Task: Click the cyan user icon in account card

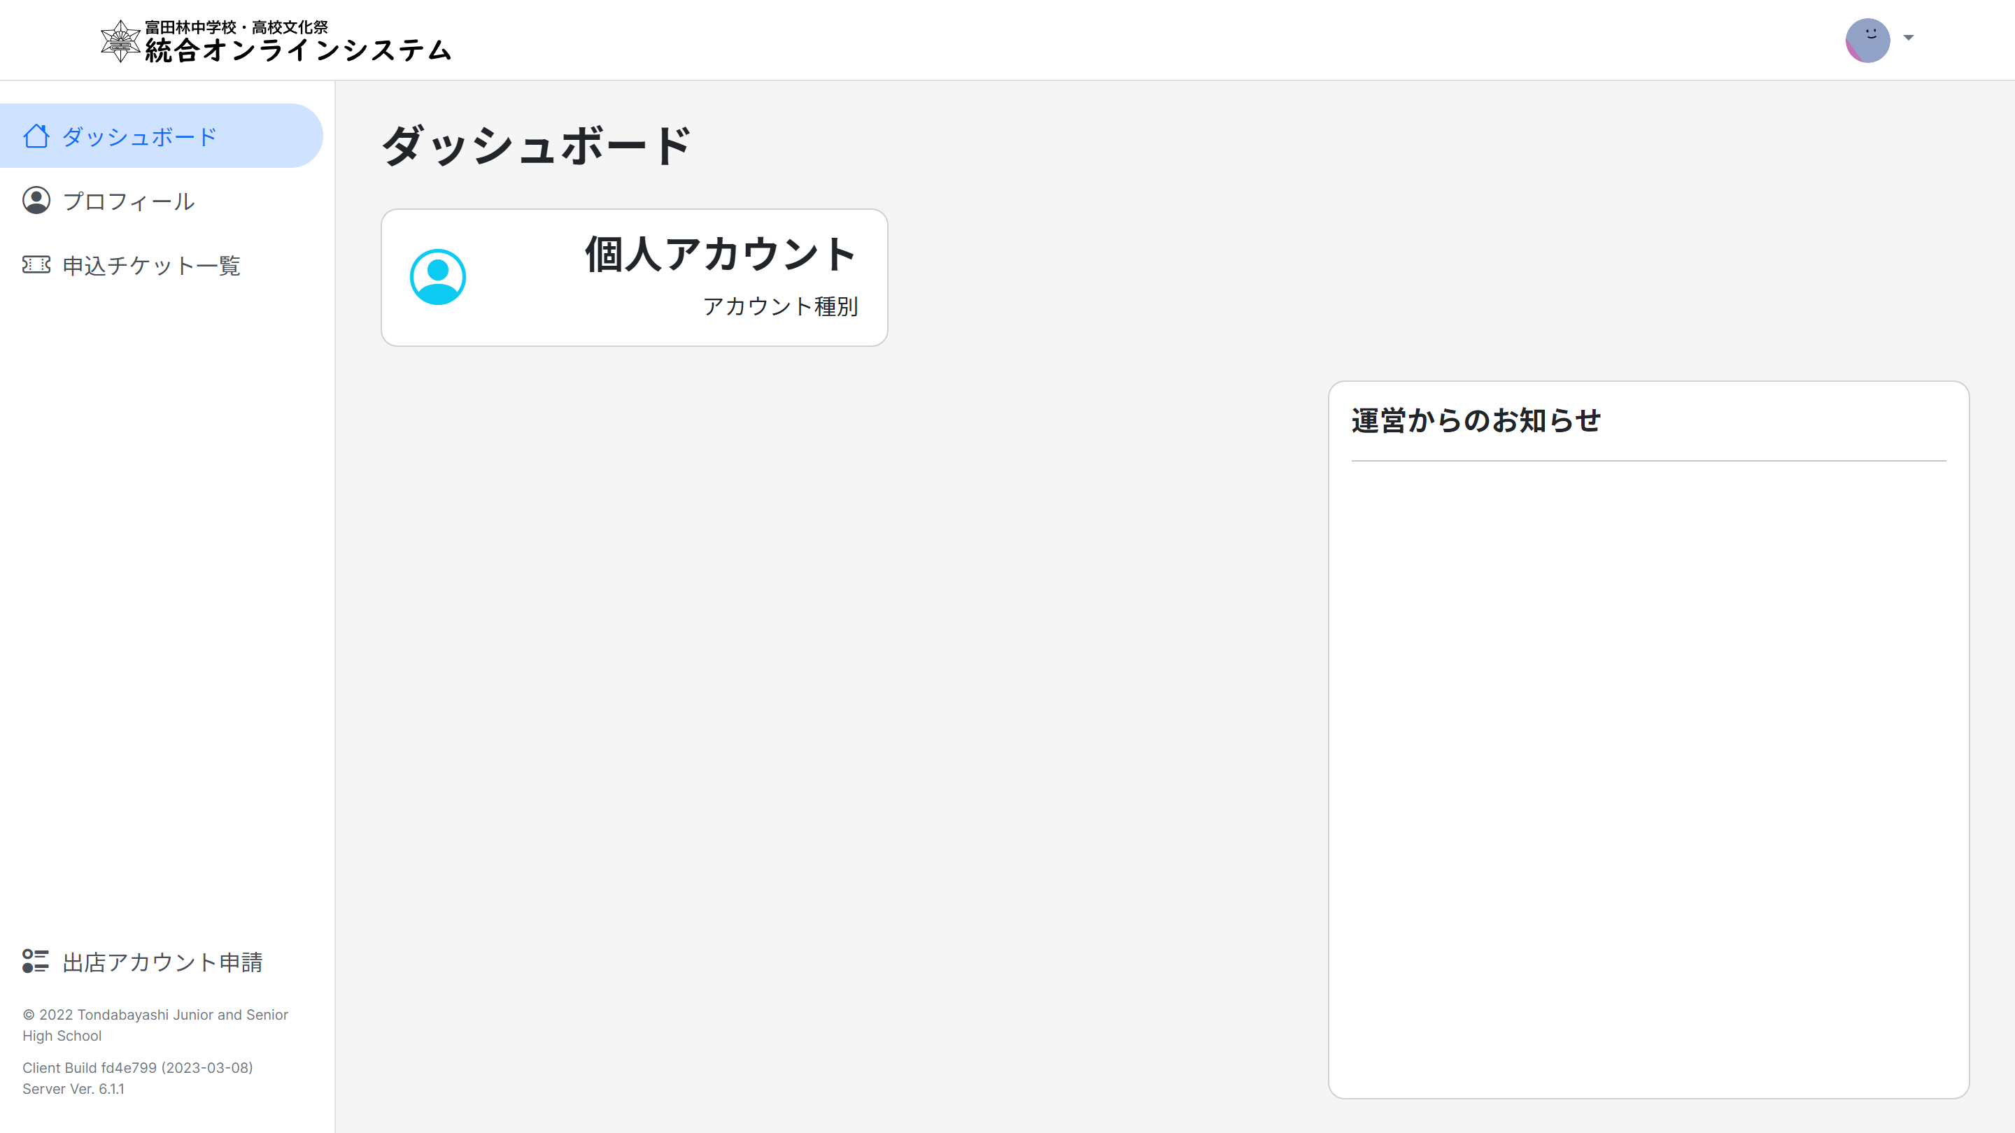Action: click(x=438, y=277)
